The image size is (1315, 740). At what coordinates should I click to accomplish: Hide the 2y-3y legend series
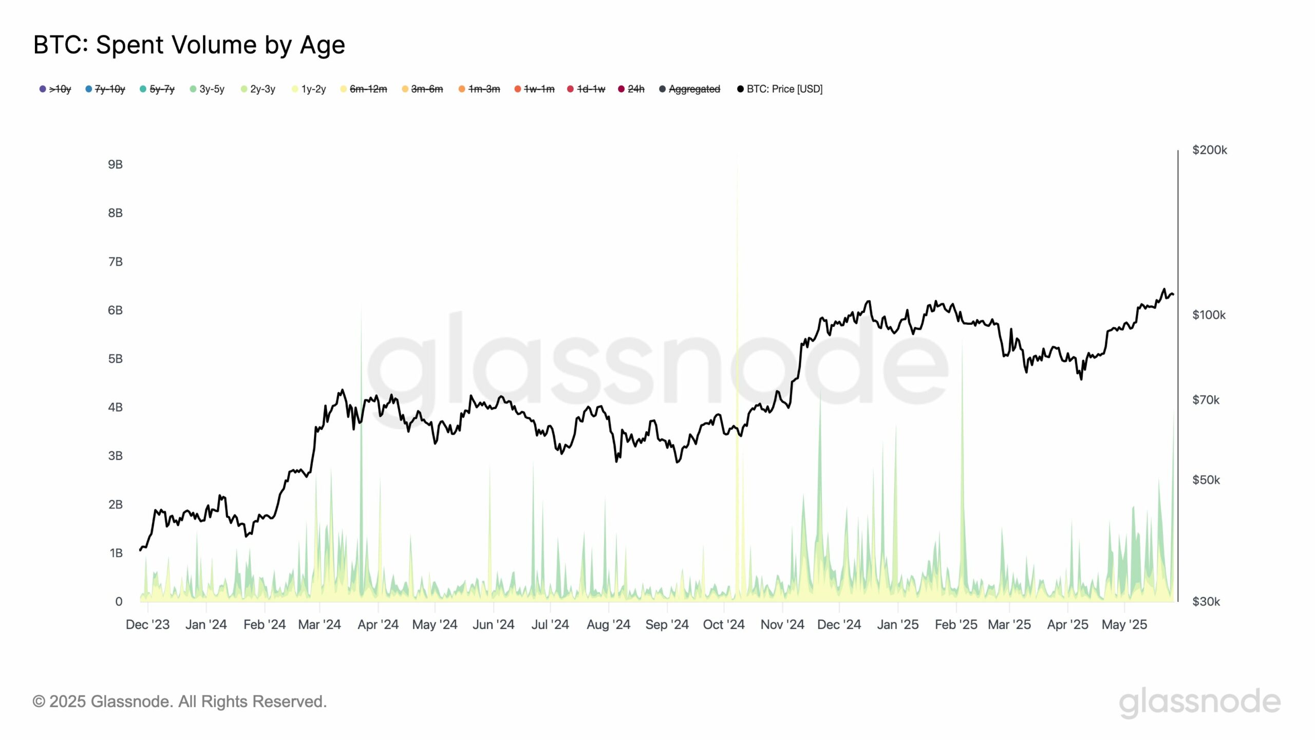coord(258,89)
